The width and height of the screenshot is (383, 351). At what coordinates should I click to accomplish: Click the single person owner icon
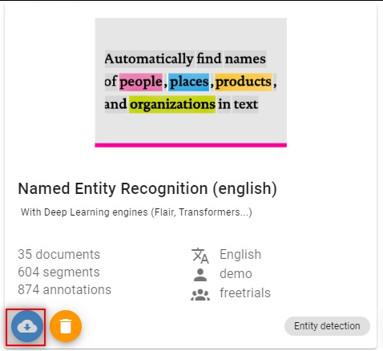tap(200, 275)
